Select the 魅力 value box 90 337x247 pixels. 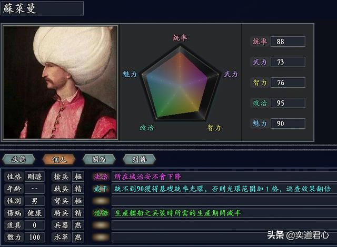coord(288,124)
